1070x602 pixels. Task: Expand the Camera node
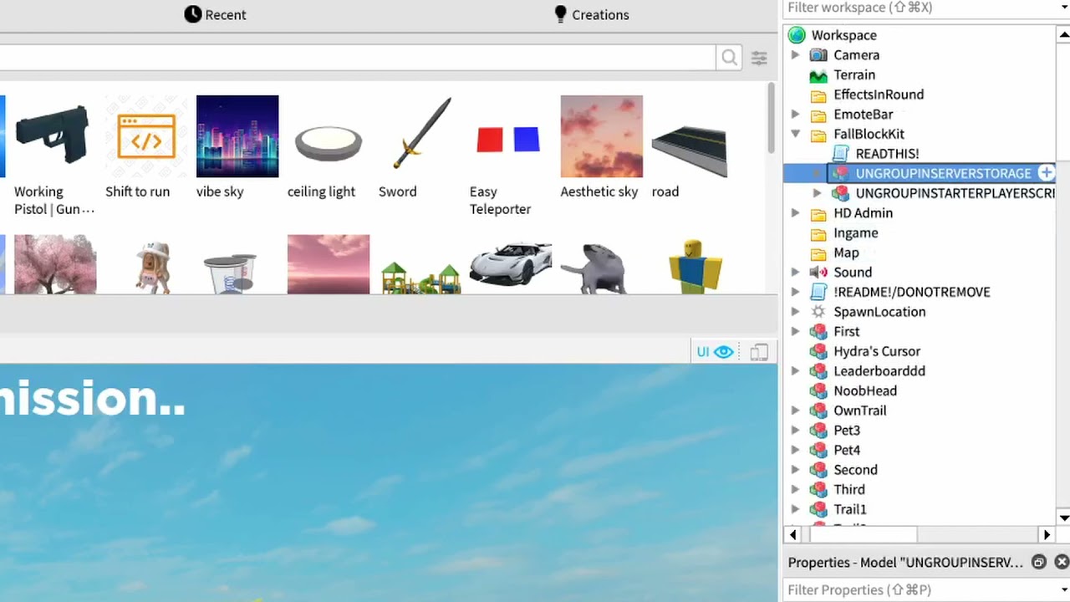[x=795, y=55]
